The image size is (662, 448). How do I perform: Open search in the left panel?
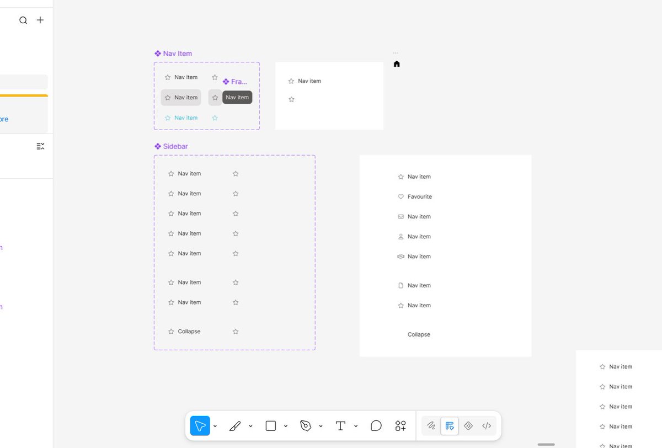[x=23, y=20]
